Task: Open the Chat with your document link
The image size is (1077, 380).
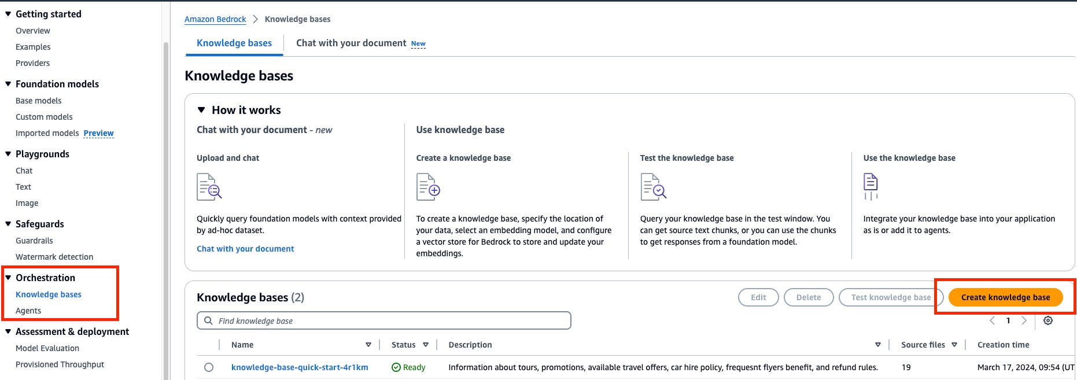Action: pos(245,249)
